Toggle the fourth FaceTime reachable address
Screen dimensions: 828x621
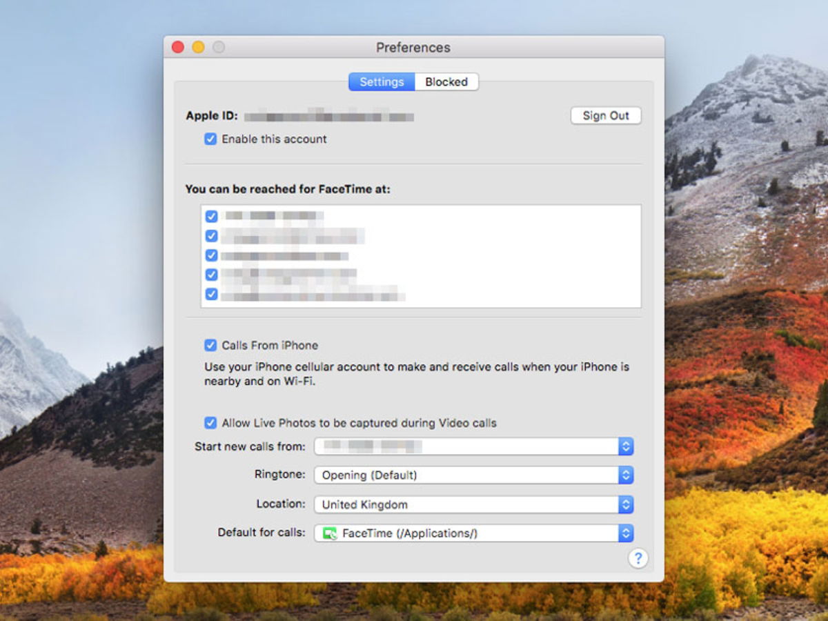click(x=211, y=274)
